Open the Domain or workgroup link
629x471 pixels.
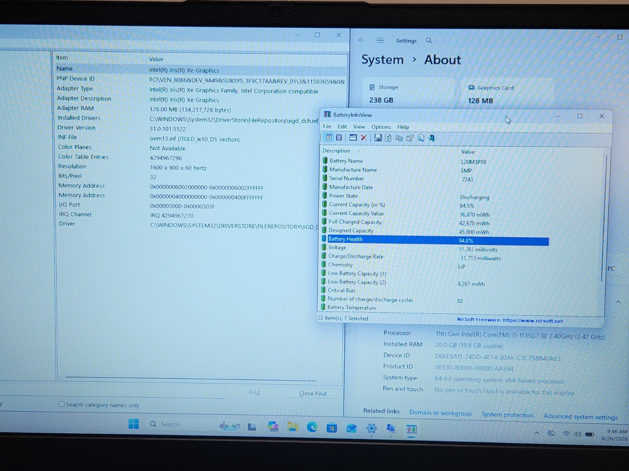tap(440, 413)
